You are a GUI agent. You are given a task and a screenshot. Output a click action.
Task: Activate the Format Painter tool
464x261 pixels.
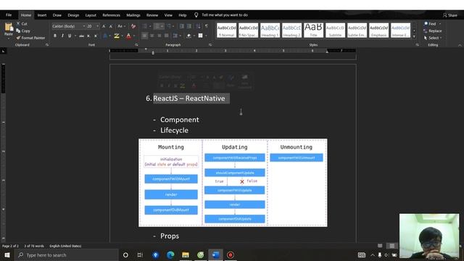[30, 38]
